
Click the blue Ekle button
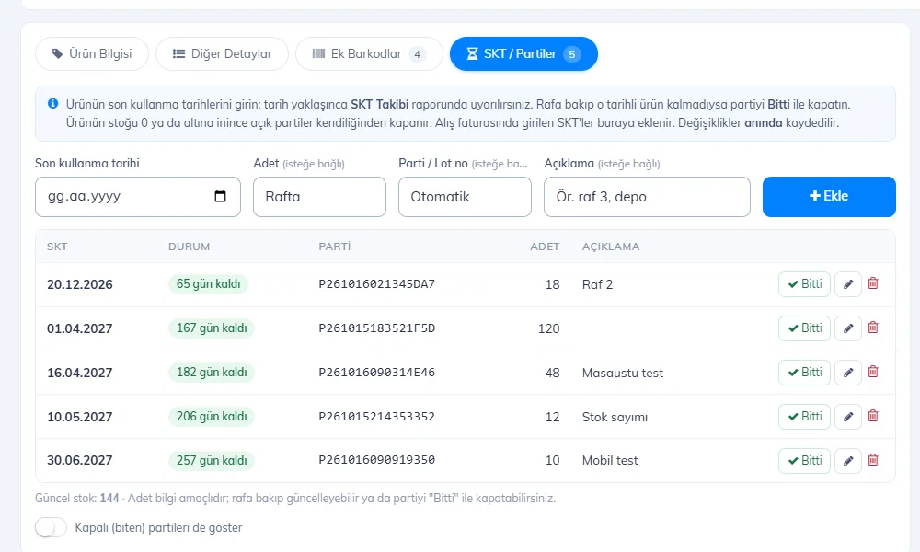pos(829,197)
